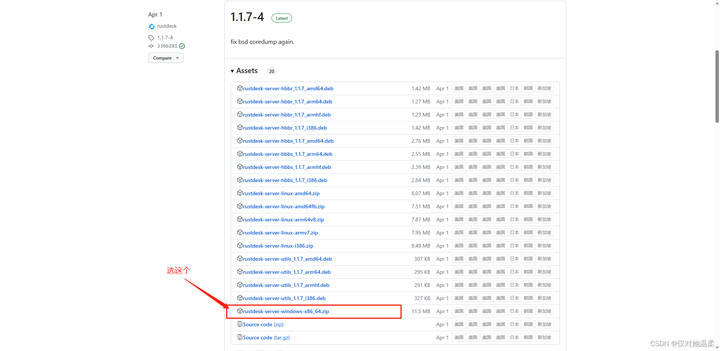Click the 8.49 MB file size
This screenshot has height=351, width=720.
tap(421, 246)
